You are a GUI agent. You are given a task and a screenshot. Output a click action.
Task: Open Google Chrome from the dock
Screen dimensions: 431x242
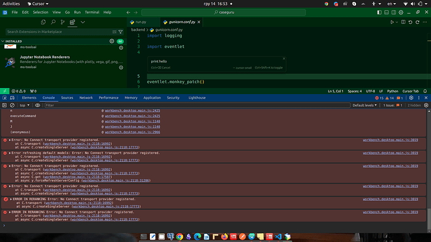(179, 236)
